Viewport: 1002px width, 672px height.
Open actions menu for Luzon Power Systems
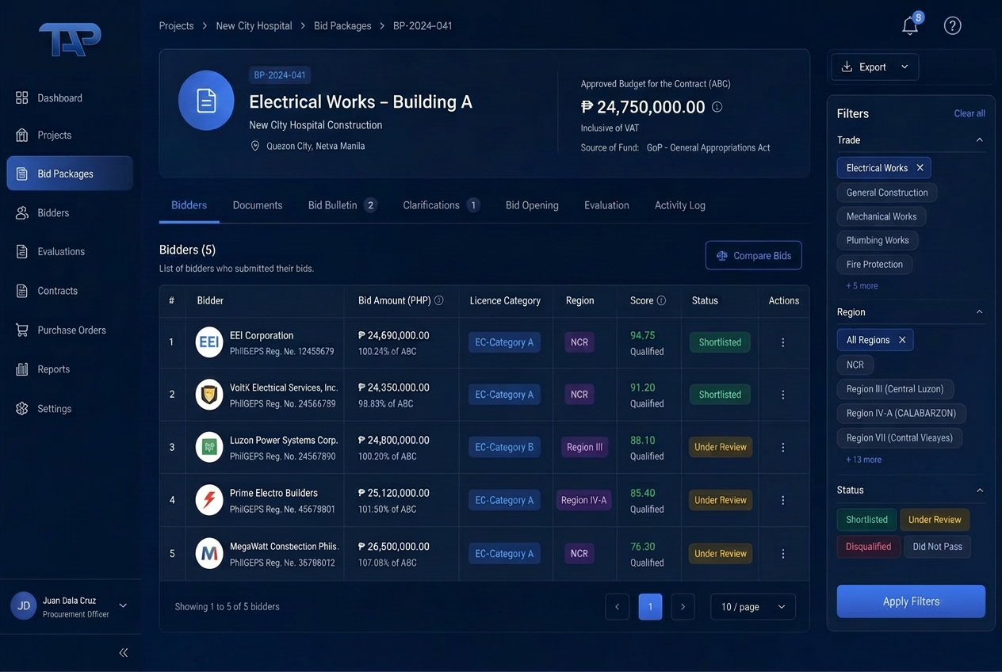[783, 447]
